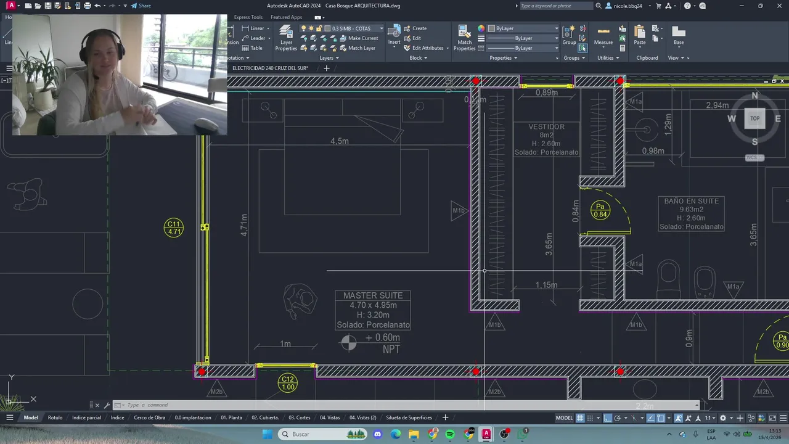Click the TOP face of ViewCube
The image size is (789, 444).
pos(754,118)
